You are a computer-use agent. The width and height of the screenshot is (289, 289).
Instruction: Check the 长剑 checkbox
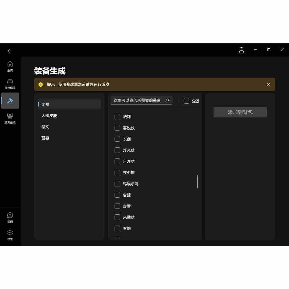pos(117,139)
